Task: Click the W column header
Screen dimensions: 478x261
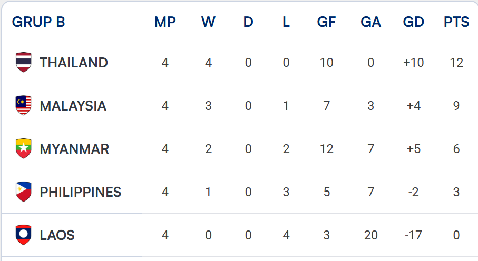Action: [x=209, y=22]
